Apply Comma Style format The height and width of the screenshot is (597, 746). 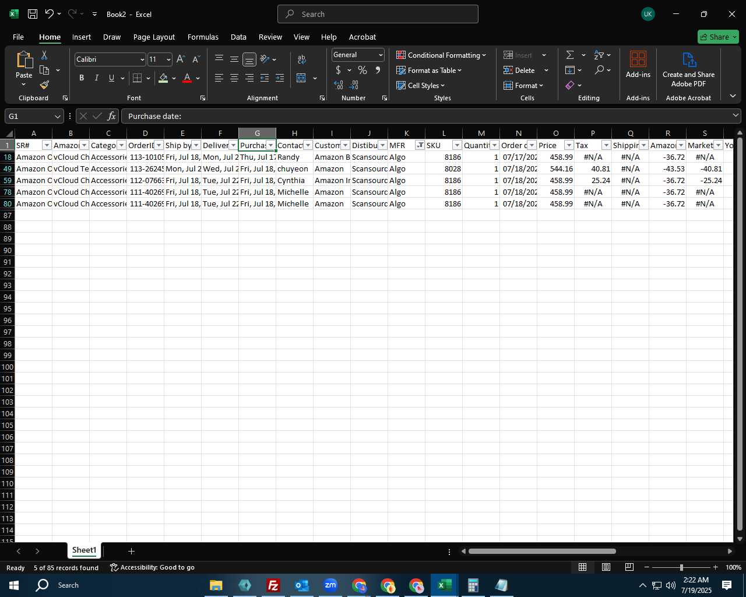[378, 70]
